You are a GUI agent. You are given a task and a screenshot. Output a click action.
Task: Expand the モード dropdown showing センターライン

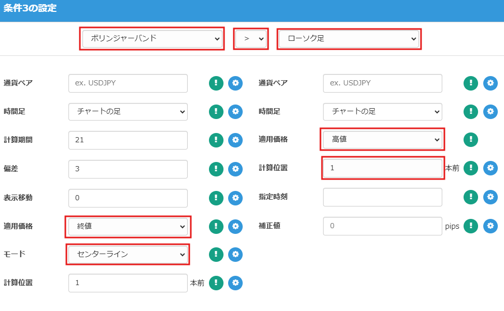coord(128,255)
